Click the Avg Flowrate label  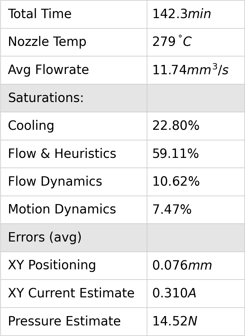[48, 70]
